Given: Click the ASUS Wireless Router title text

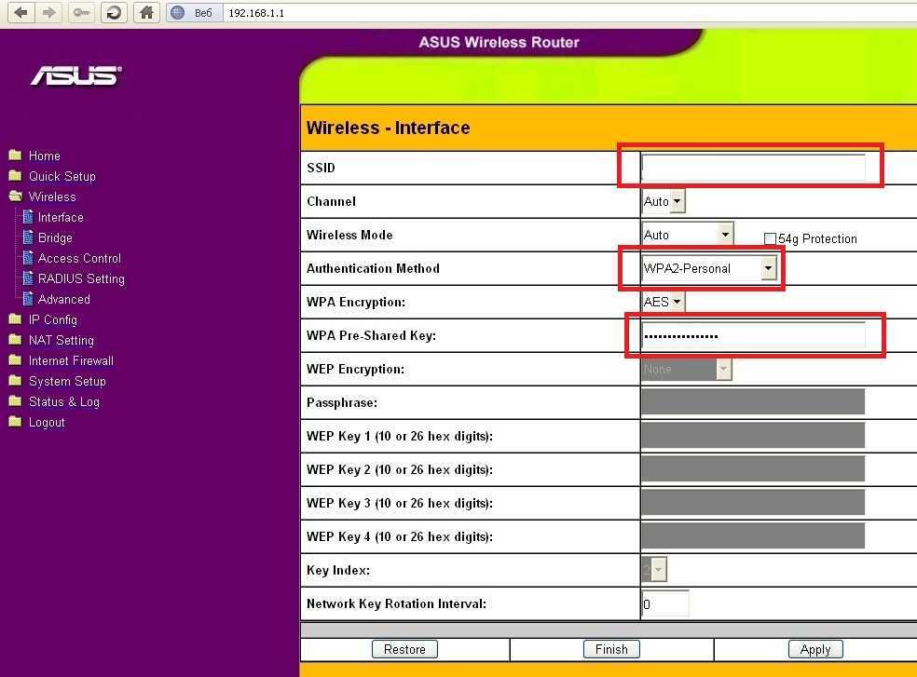Looking at the screenshot, I should (x=499, y=42).
